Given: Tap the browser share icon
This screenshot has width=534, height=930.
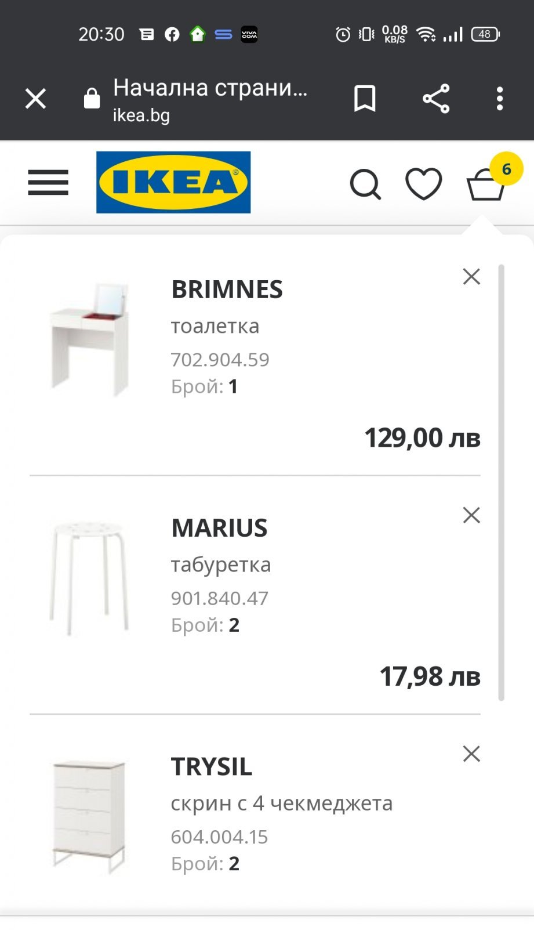Looking at the screenshot, I should [x=436, y=99].
